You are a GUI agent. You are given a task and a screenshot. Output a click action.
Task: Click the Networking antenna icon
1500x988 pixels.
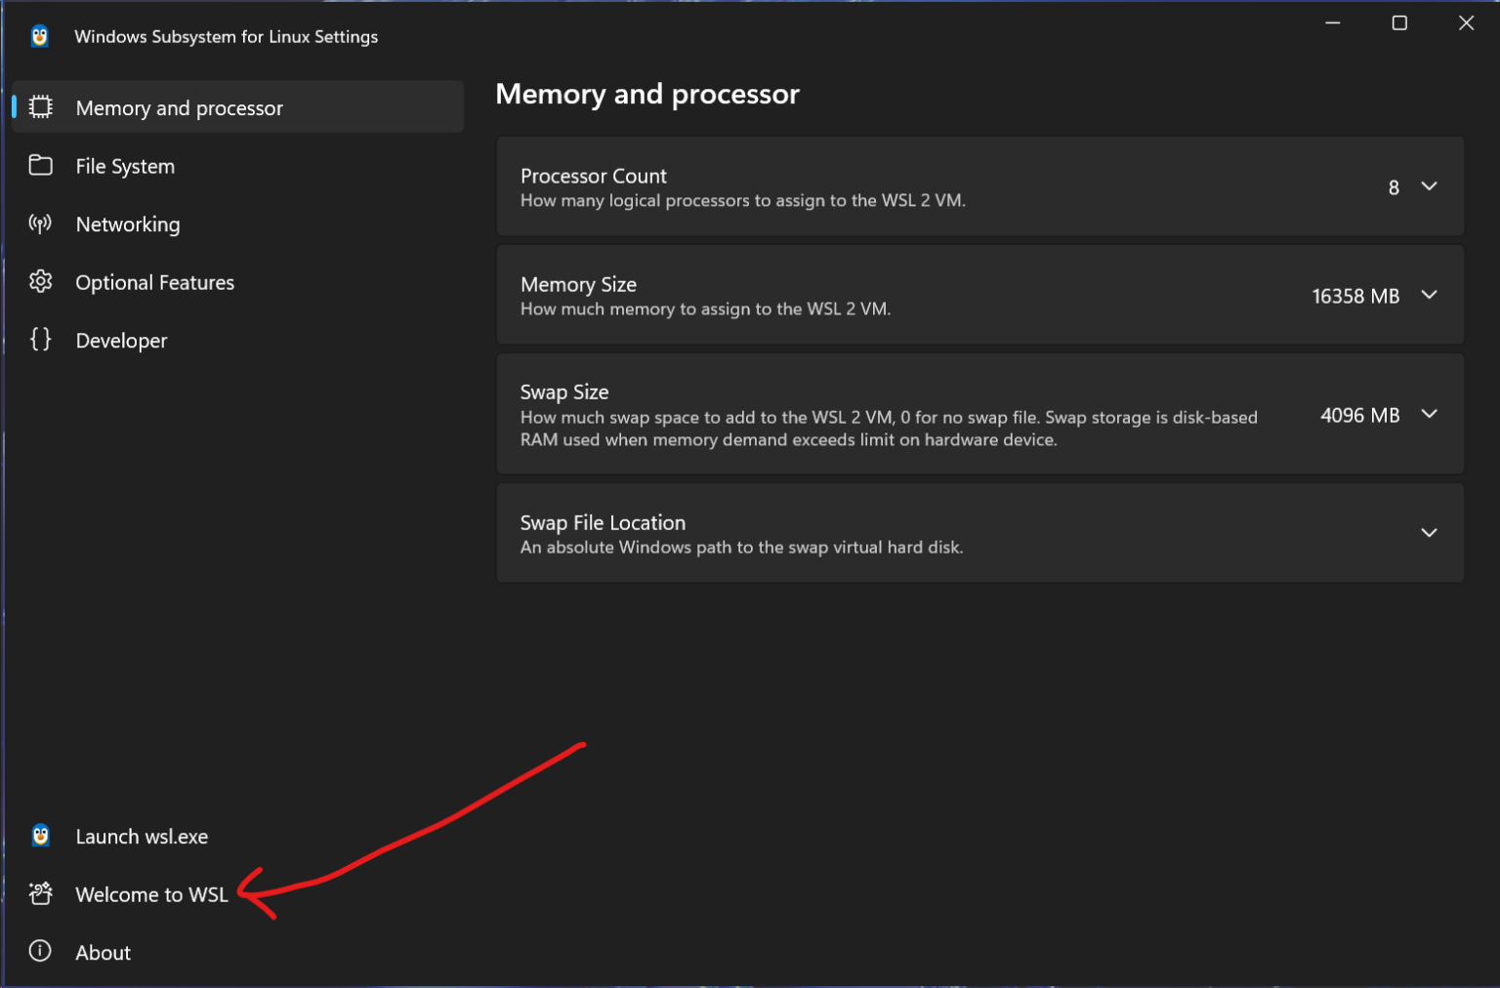(x=40, y=224)
